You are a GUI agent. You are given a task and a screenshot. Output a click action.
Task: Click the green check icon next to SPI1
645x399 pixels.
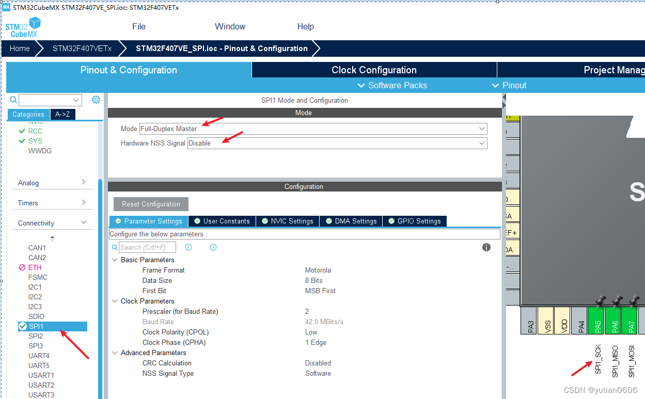23,326
